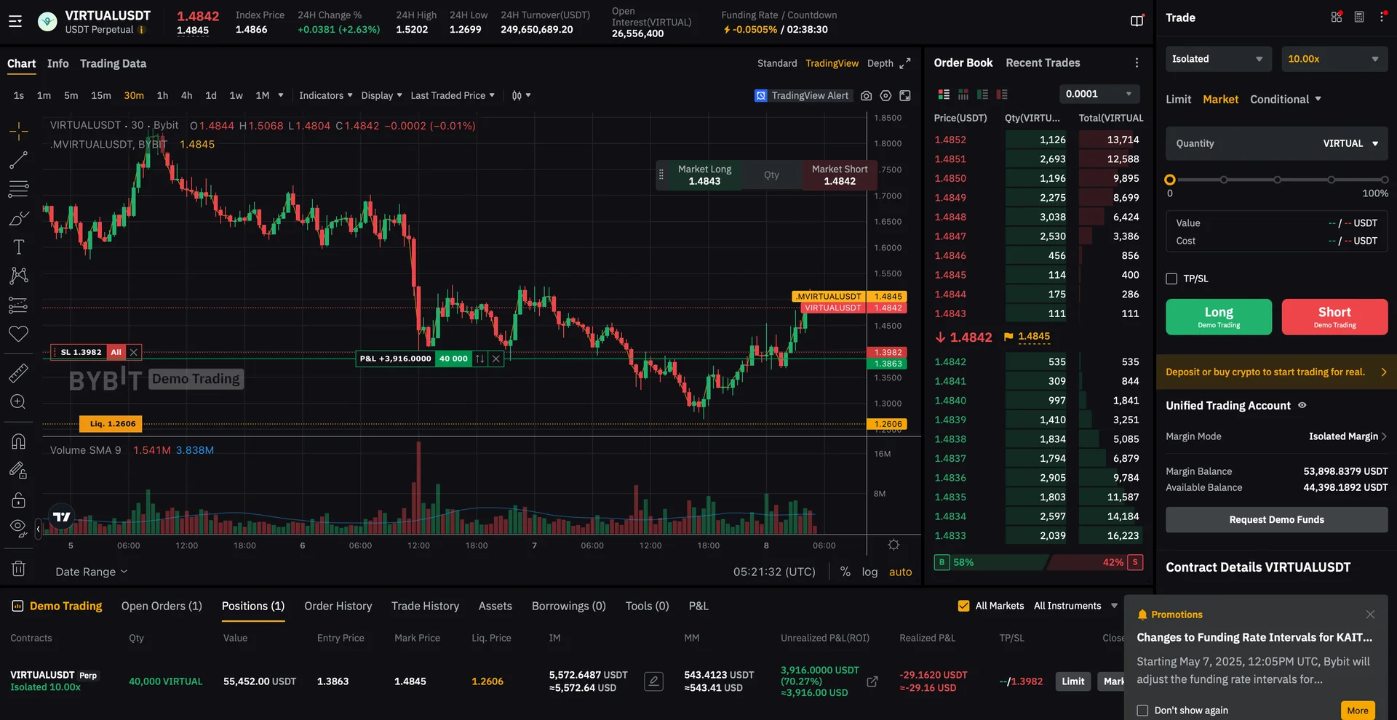This screenshot has height=720, width=1397.
Task: Click Request Demo Funds button
Action: (x=1277, y=520)
